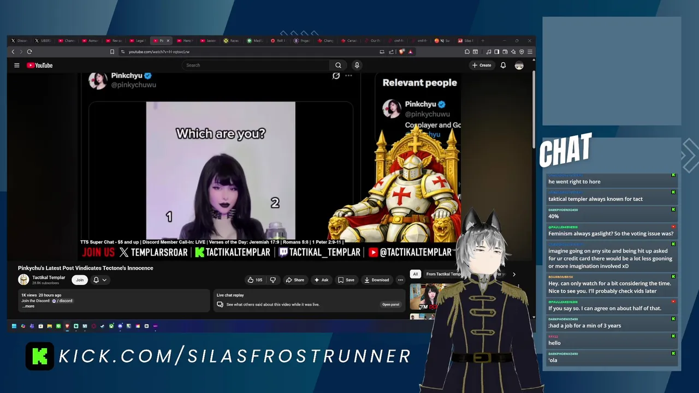Image resolution: width=699 pixels, height=393 pixels.
Task: Open the Windows Start button on the taskbar
Action: click(14, 326)
